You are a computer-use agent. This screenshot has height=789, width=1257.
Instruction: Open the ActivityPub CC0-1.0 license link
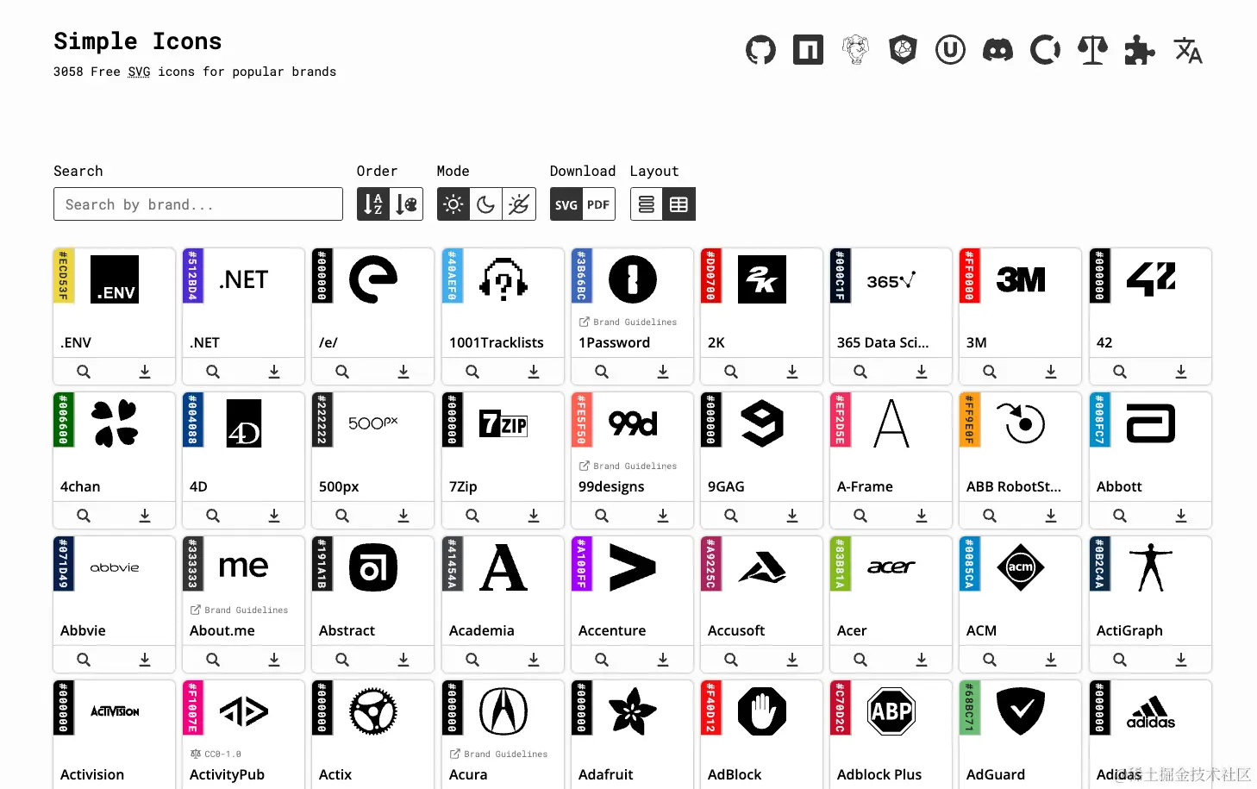pos(216,754)
